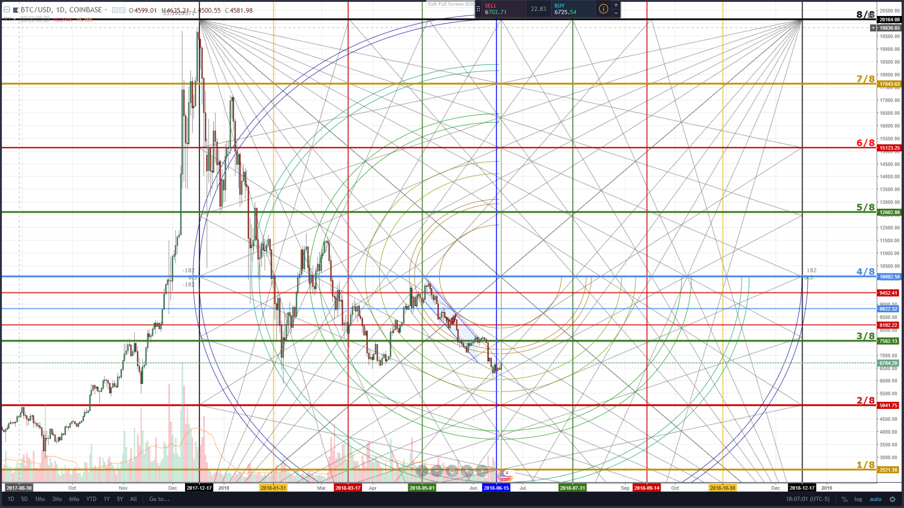Select the 1D date range
904x508 pixels.
(10, 499)
